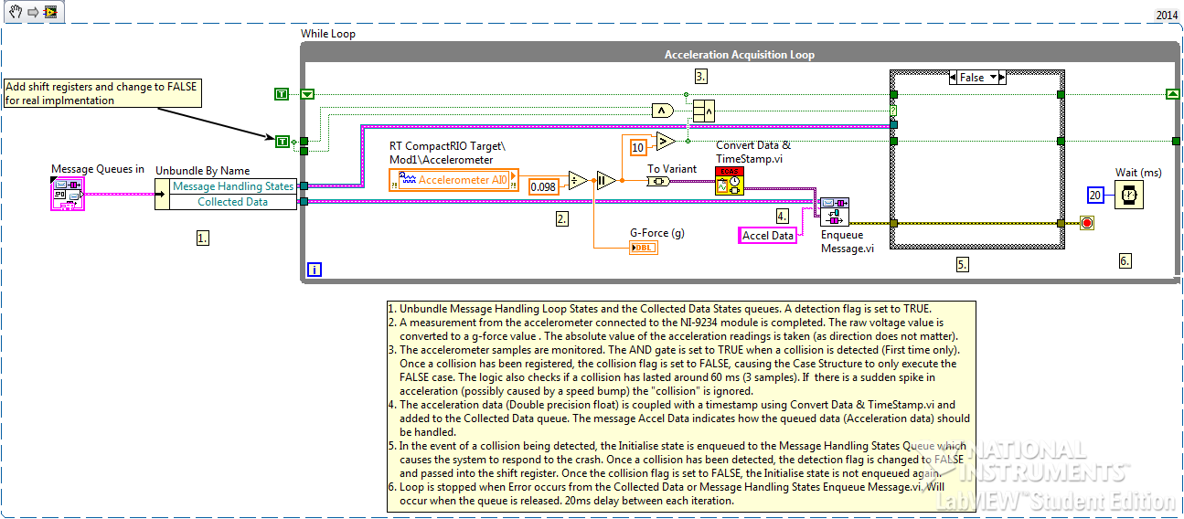
Task: Click the 0.098 numeric constant
Action: (544, 186)
